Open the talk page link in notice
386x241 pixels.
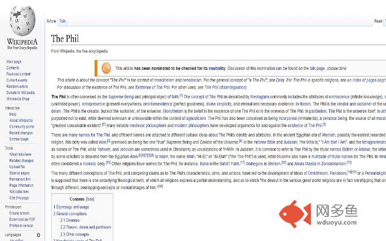[x=317, y=68]
